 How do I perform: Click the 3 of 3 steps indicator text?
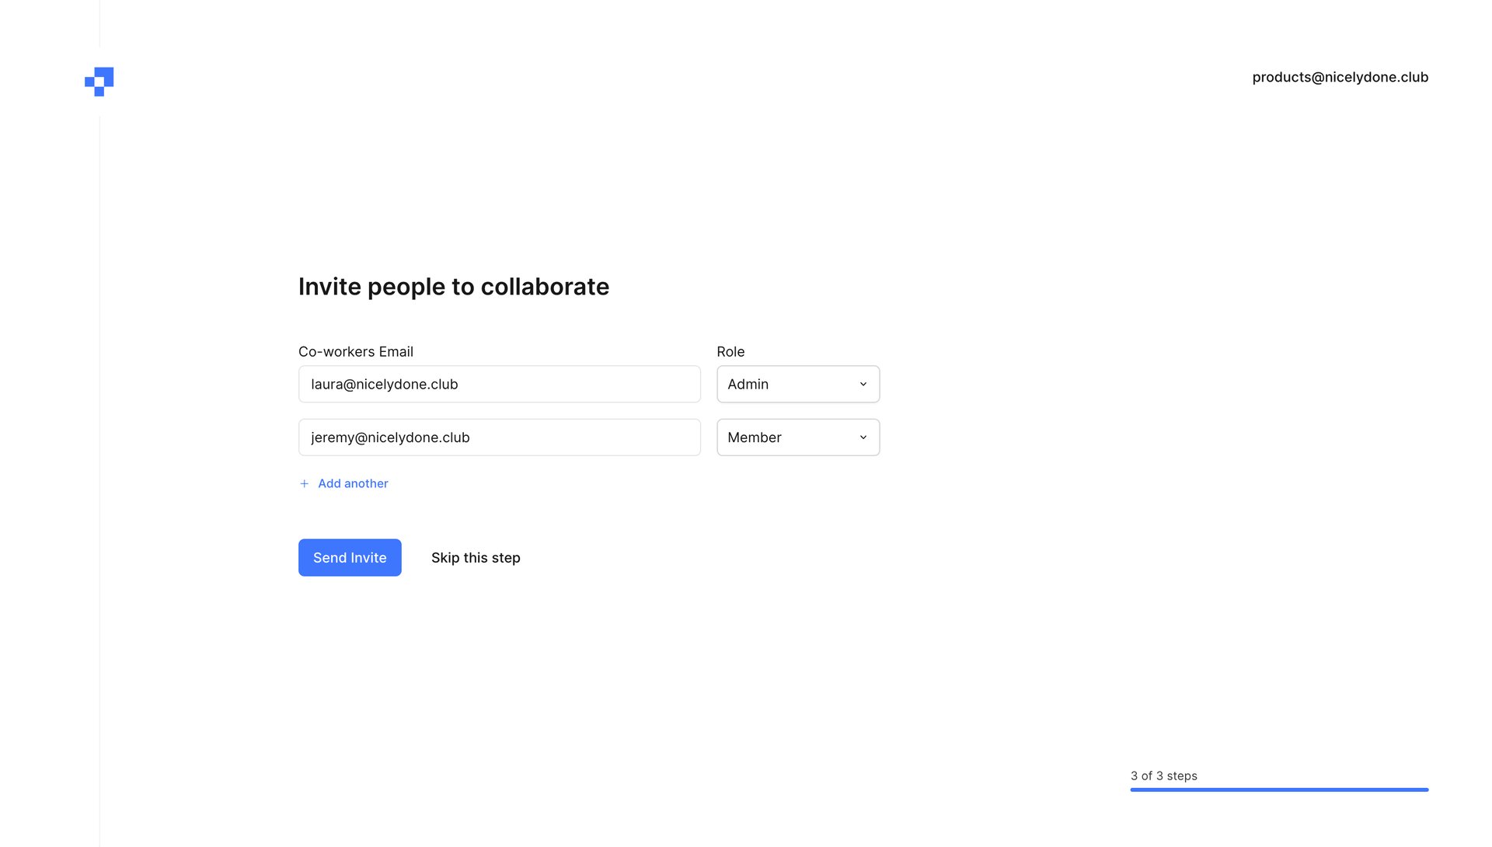tap(1163, 776)
